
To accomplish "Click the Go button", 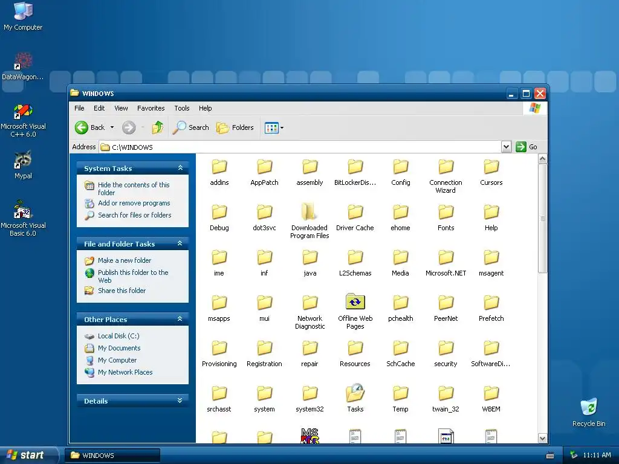I will (x=527, y=147).
